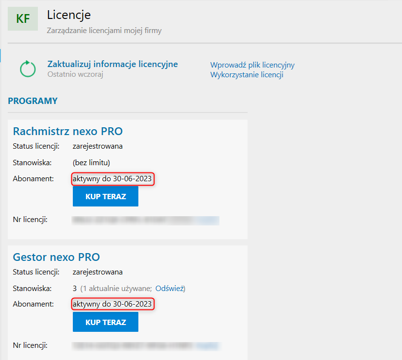Screen dimensions: 402x360
Task: Click the KF company logo tile
Action: click(x=23, y=19)
